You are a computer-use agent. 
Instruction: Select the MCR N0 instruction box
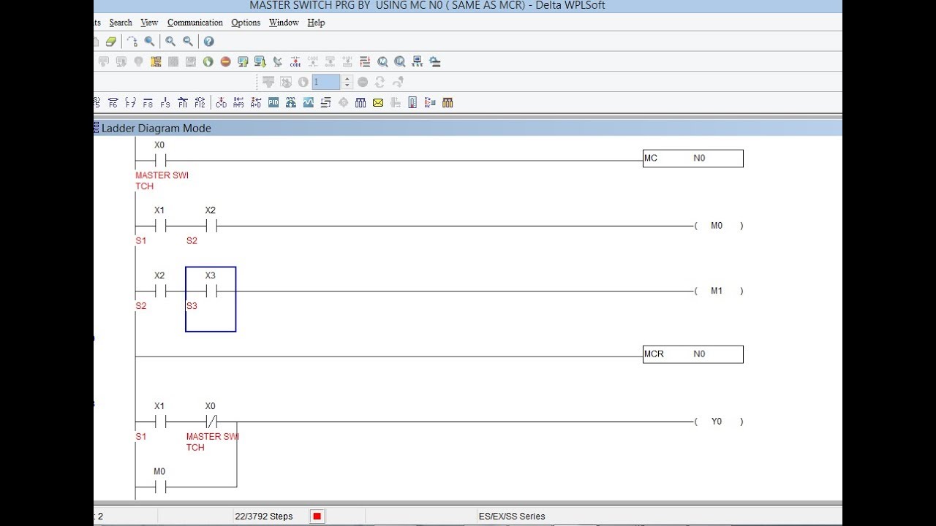pos(693,354)
